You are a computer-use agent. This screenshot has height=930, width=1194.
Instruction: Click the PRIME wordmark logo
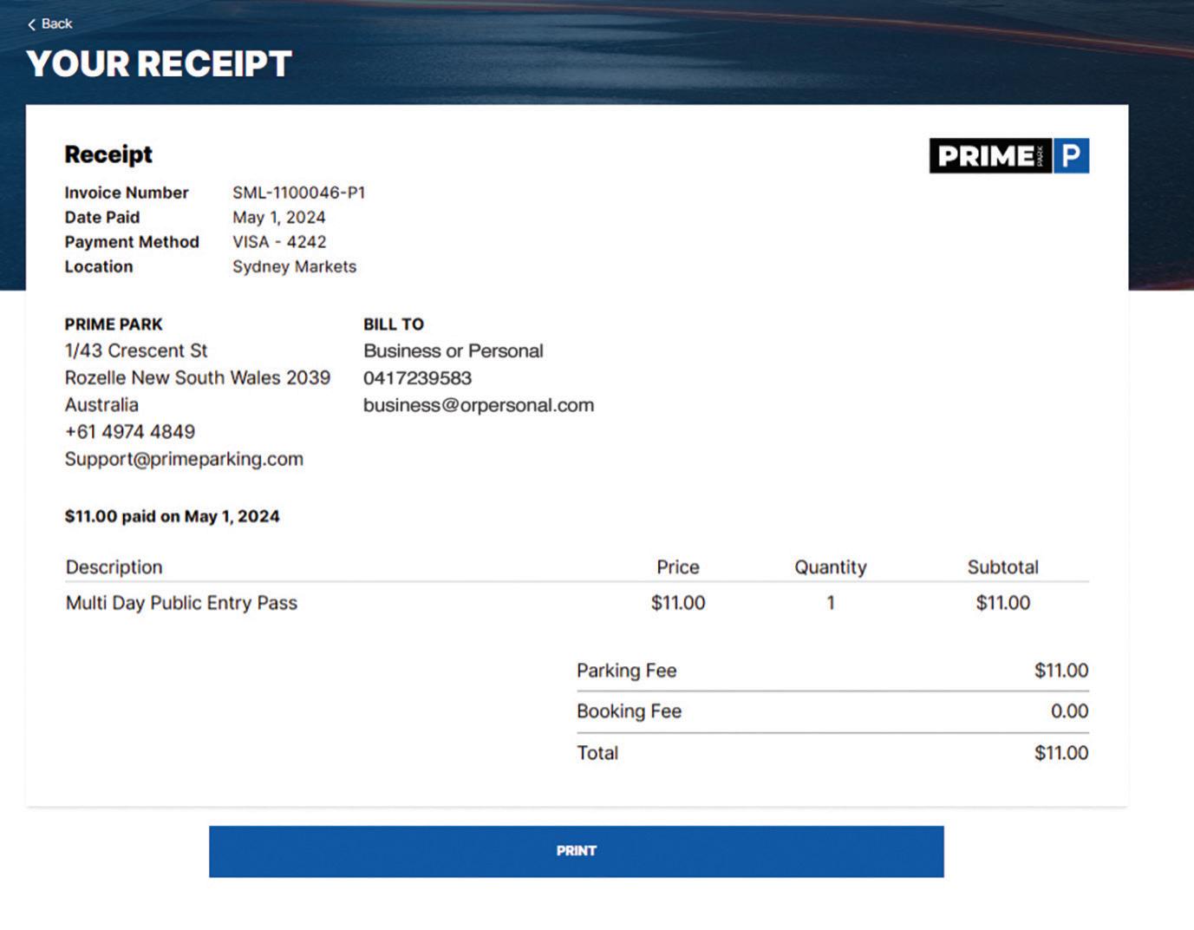pos(989,156)
